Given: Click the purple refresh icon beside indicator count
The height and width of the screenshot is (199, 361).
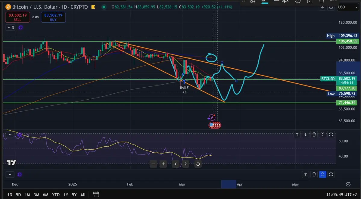Looking at the screenshot, I should click(20, 28).
